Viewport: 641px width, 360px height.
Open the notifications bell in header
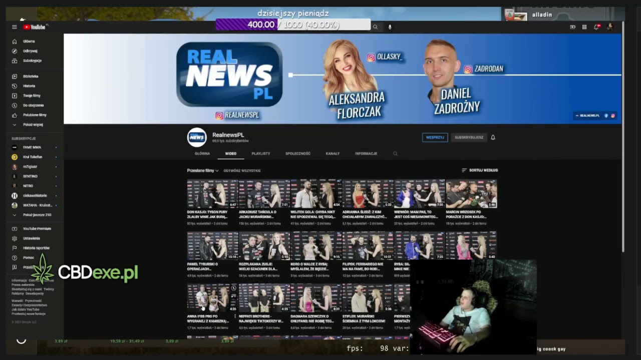596,27
